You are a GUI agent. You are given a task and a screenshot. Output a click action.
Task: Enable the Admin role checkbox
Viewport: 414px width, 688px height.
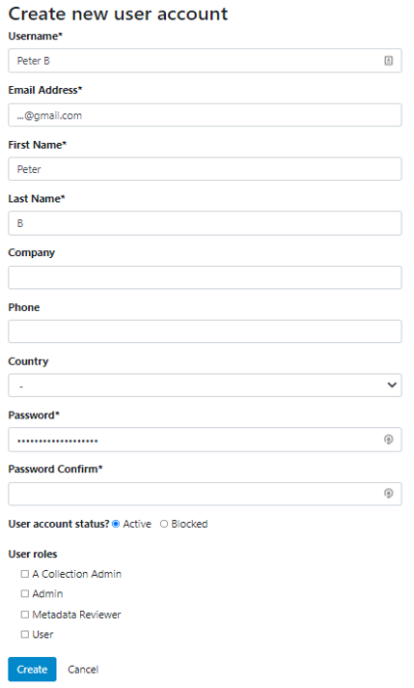point(25,593)
